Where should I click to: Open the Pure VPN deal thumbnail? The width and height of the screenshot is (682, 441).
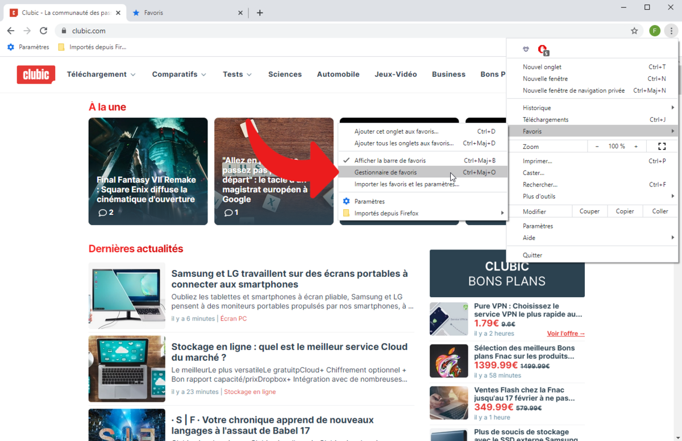point(449,319)
